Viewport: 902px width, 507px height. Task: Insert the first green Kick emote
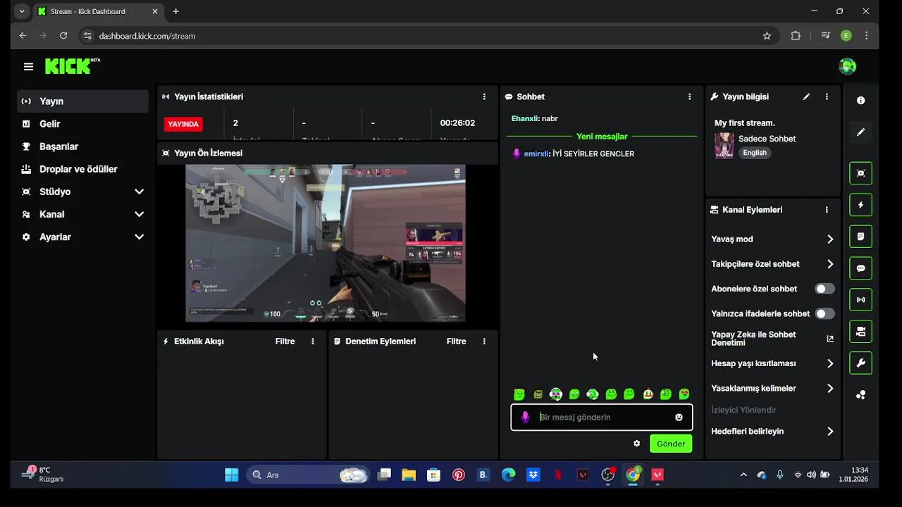pyautogui.click(x=519, y=394)
